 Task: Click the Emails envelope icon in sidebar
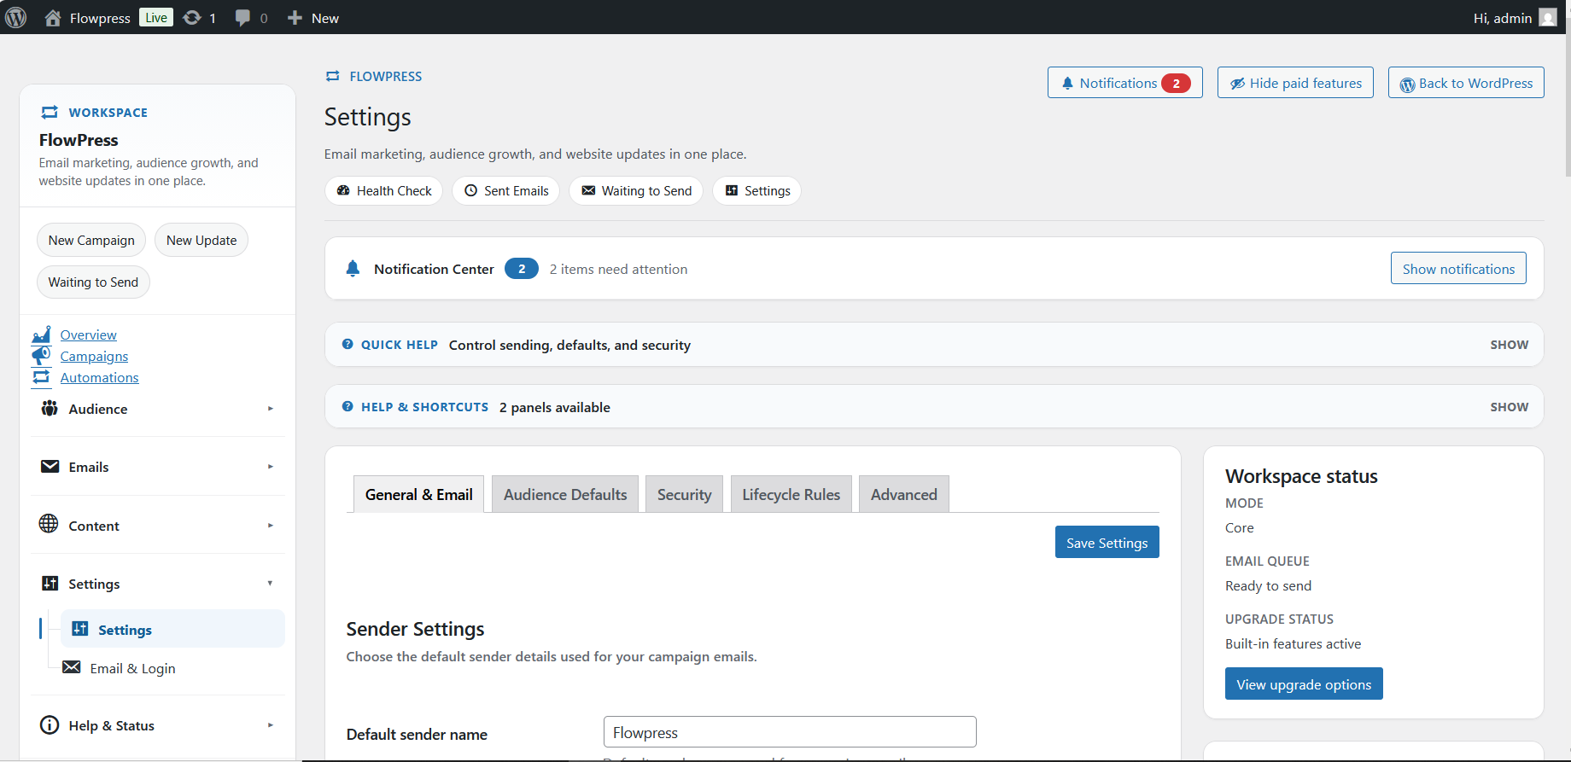pos(50,467)
